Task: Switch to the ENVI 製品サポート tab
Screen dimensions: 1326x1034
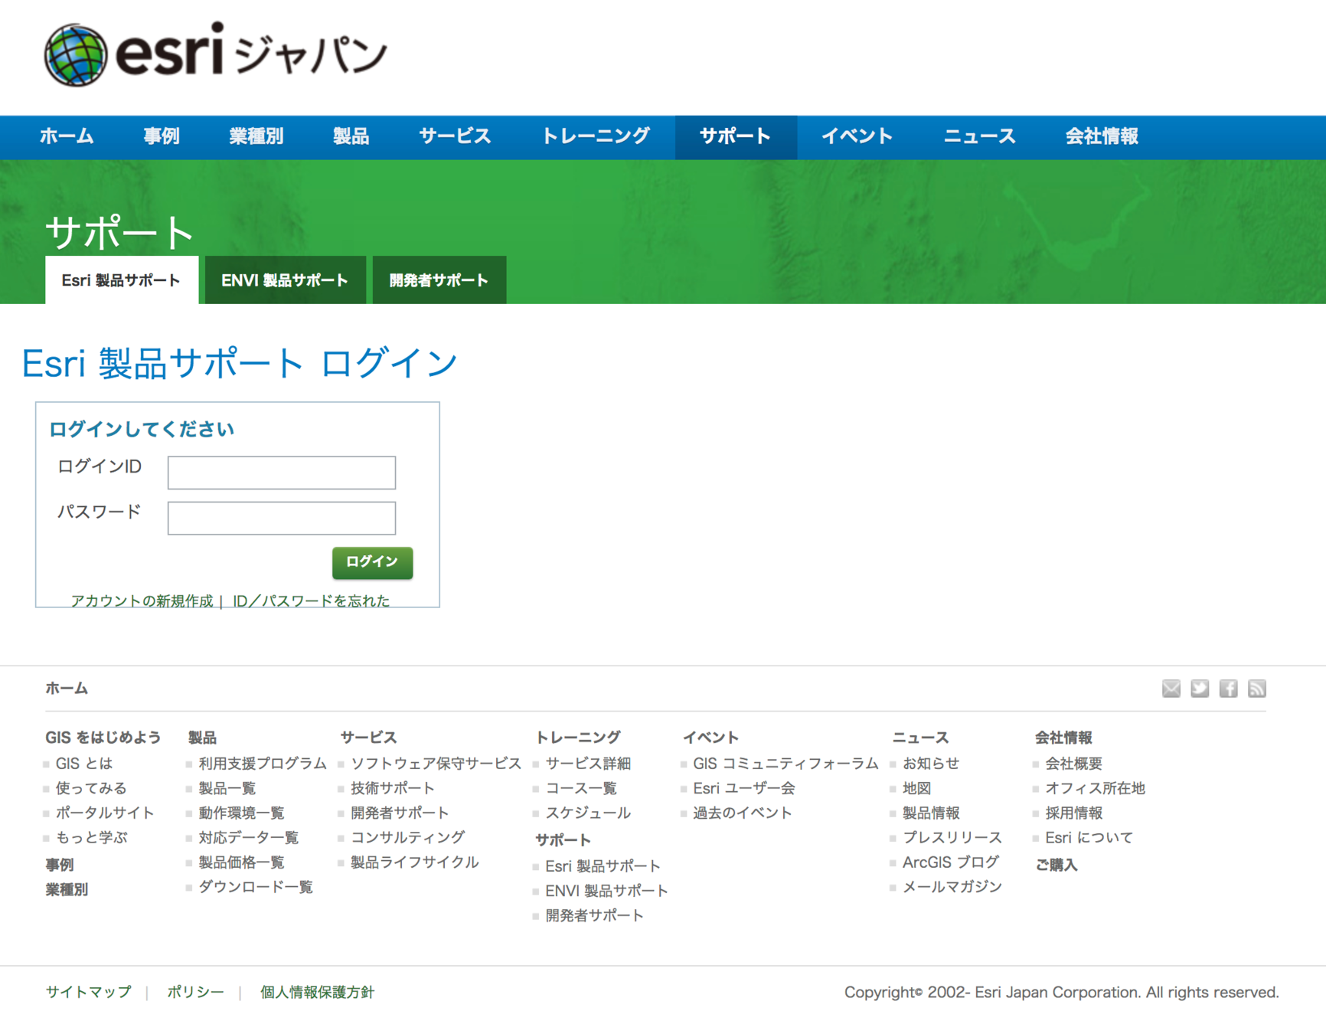Action: click(x=285, y=280)
